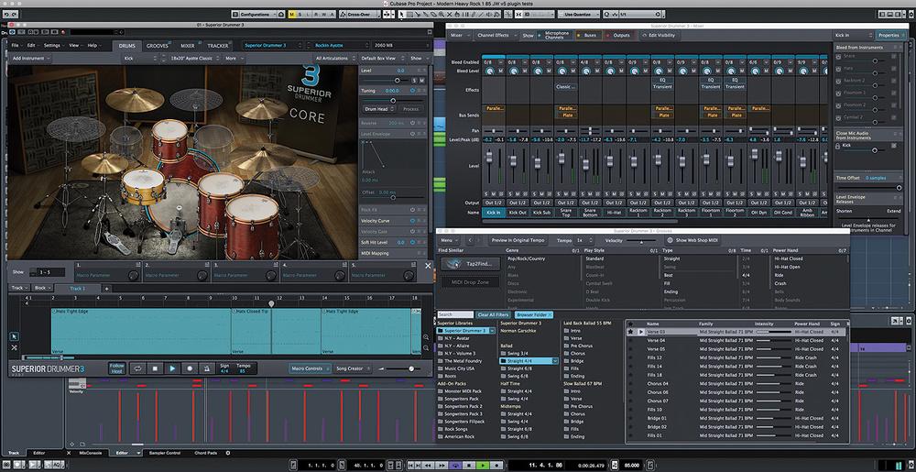Screen dimensions: 916x472
Task: Open the Default Box View dropdown
Action: coord(381,59)
